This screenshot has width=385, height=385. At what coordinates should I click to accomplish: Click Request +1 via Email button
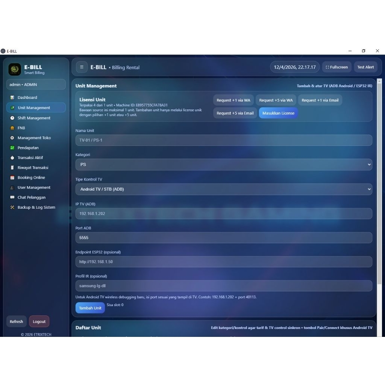point(320,100)
